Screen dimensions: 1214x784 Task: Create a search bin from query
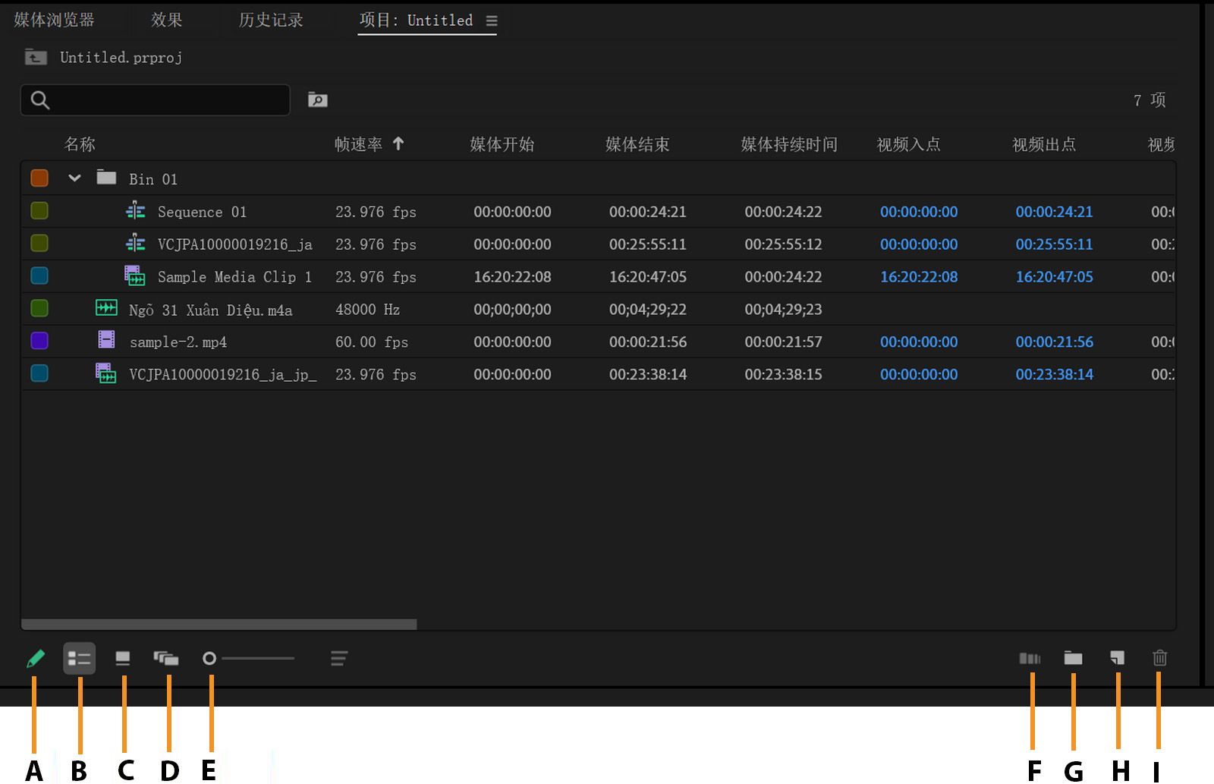click(x=317, y=99)
